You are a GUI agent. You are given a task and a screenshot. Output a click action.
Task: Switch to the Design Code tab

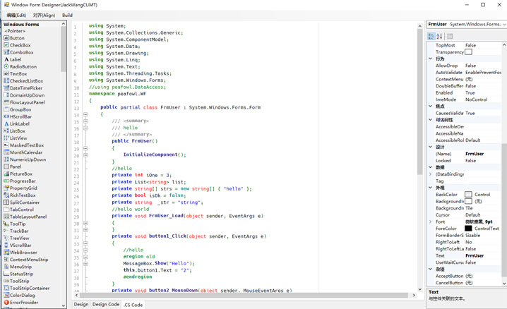(106, 305)
